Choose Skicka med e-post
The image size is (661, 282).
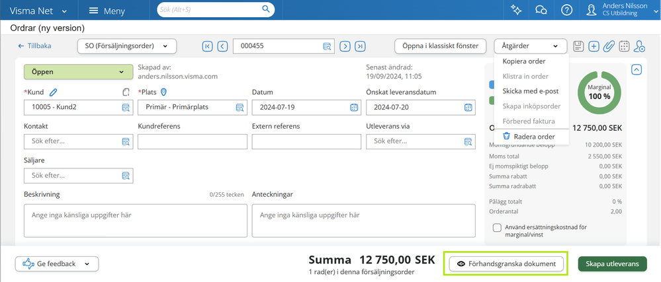(531, 91)
